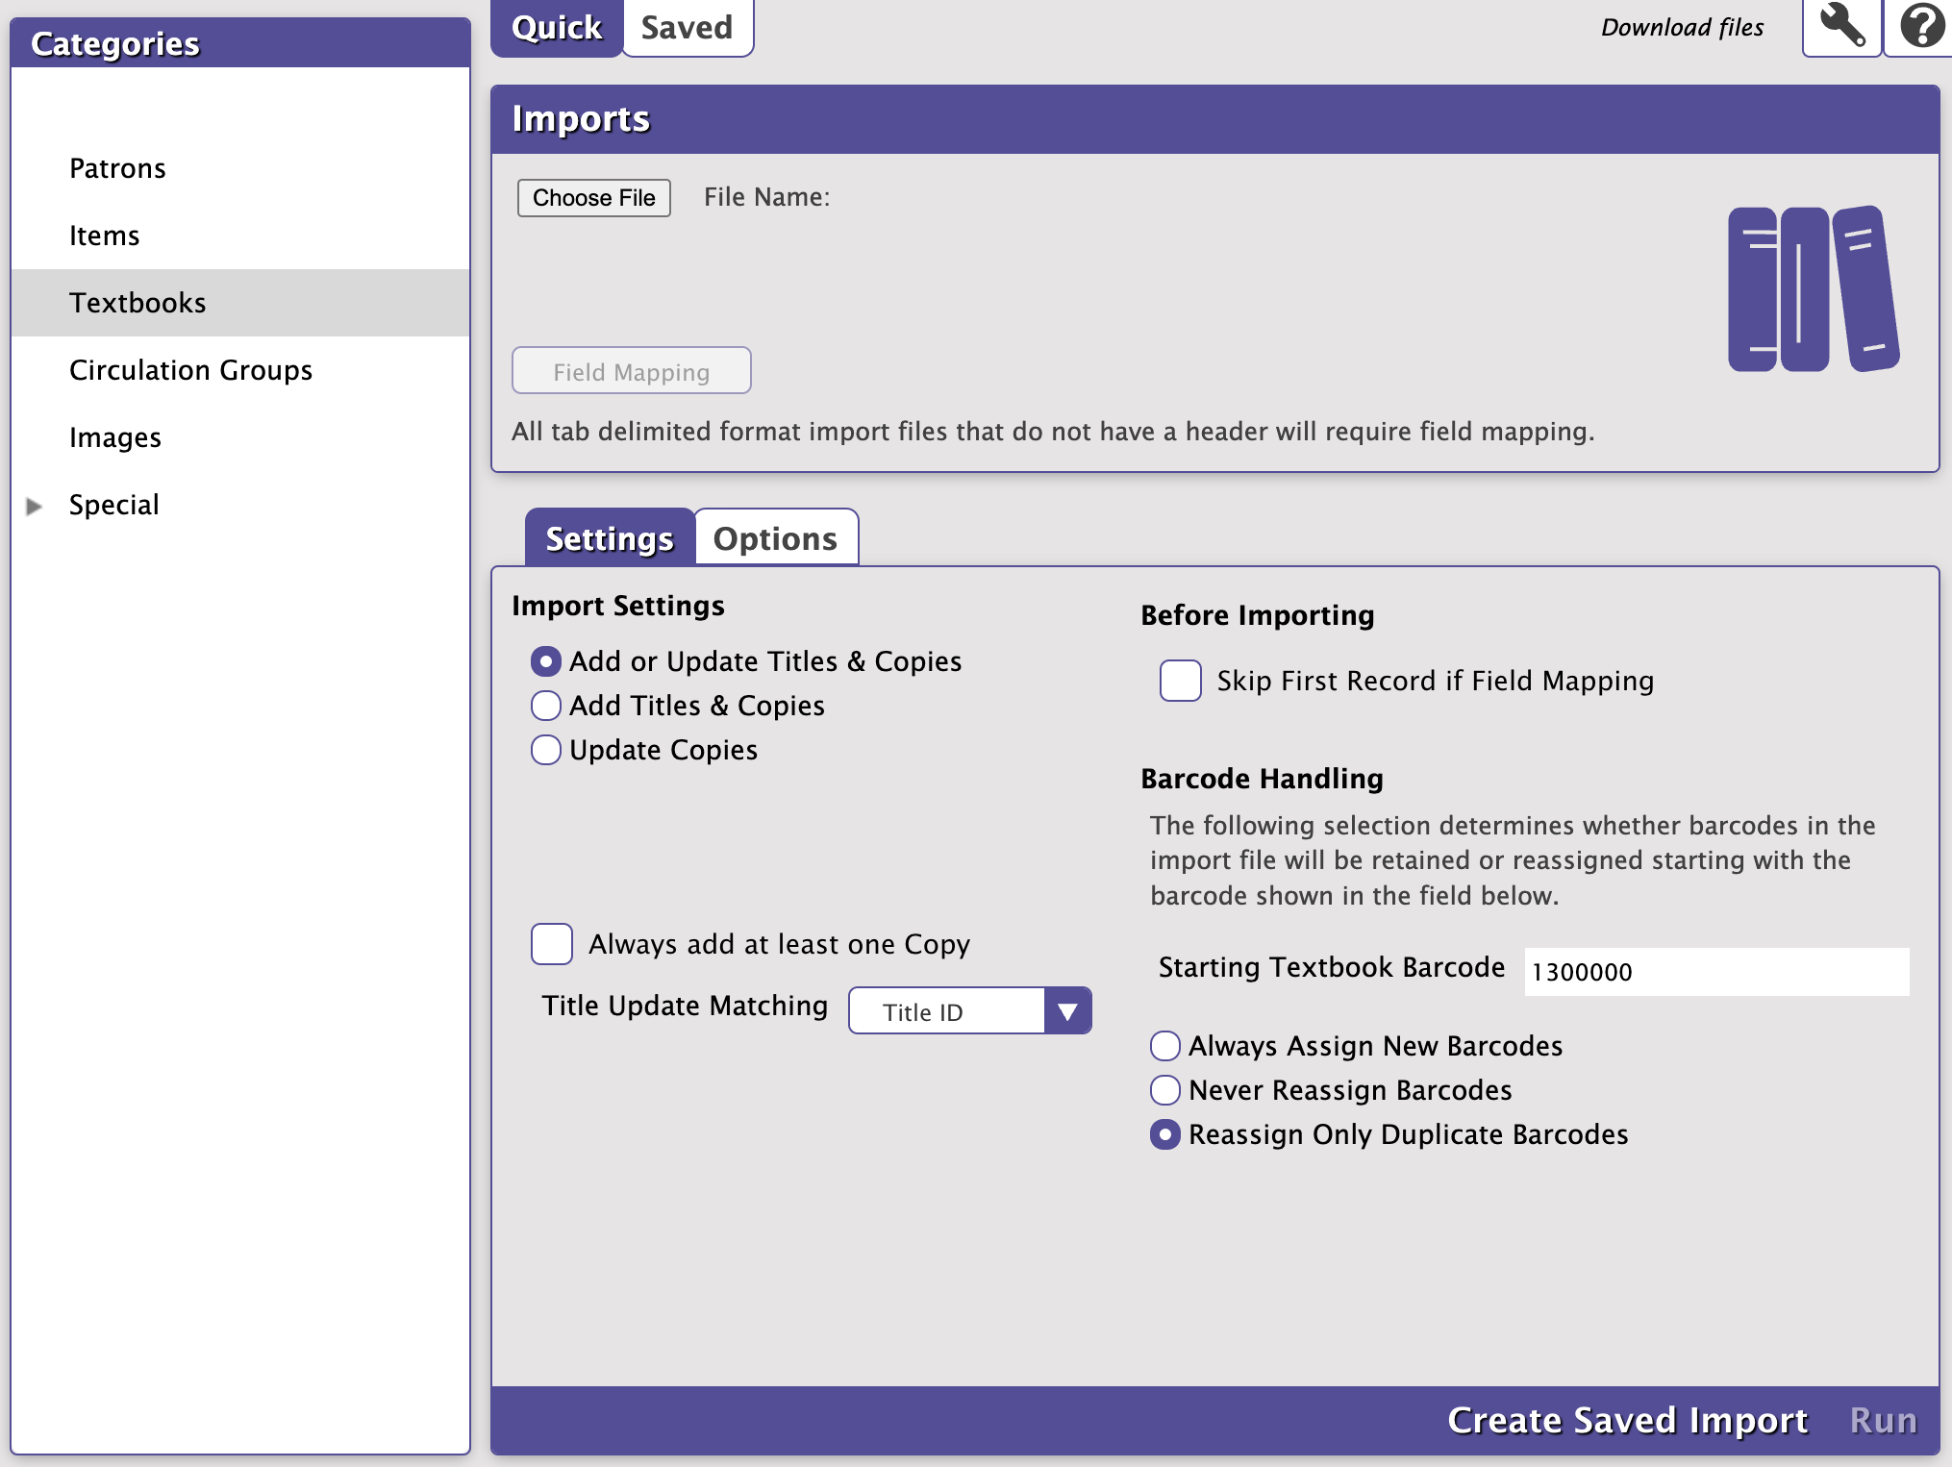Open the help question mark icon
1952x1467 pixels.
click(x=1919, y=27)
